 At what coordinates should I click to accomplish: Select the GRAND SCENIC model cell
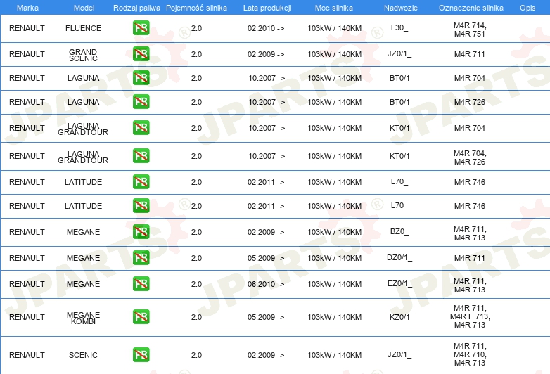[x=83, y=55]
